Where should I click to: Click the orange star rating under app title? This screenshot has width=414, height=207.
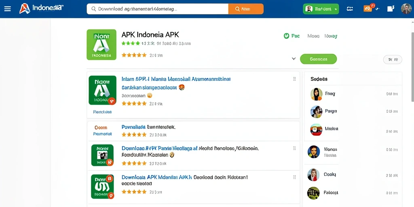tap(134, 55)
